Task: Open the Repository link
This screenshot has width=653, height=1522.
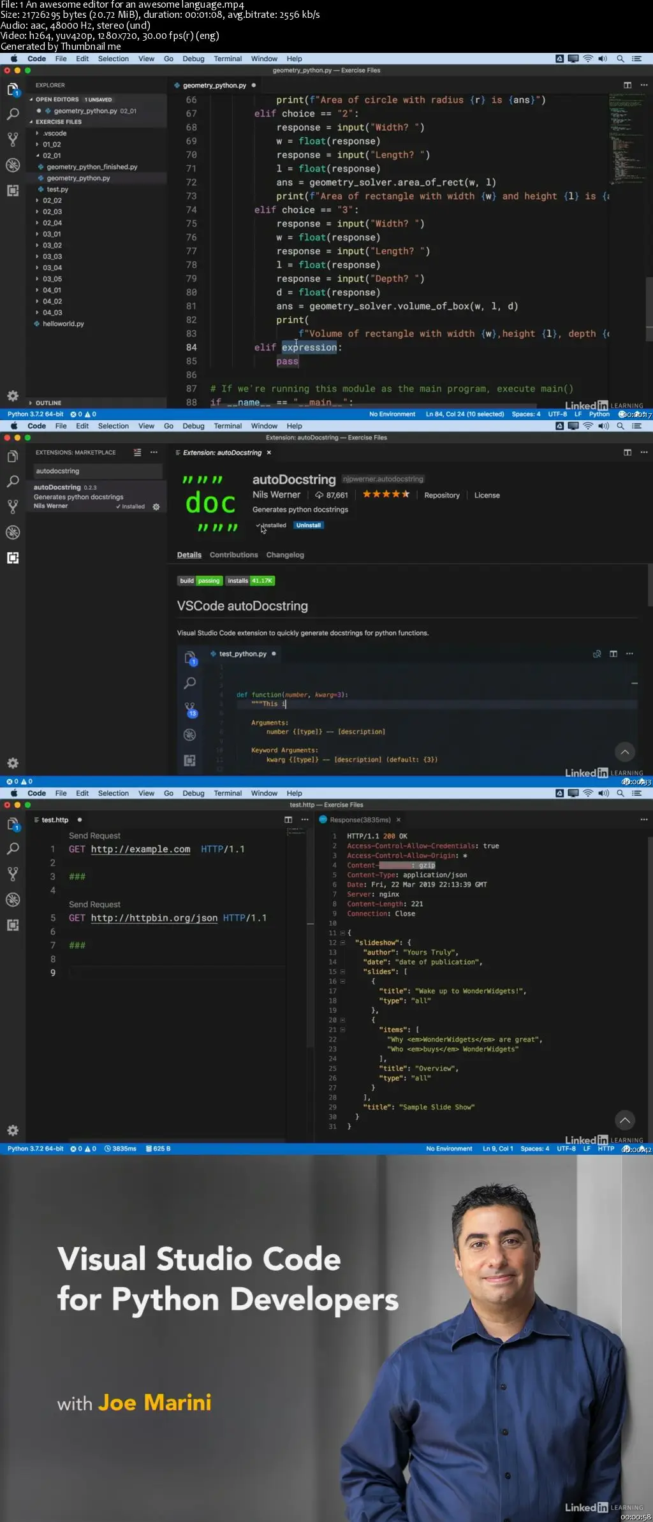Action: (x=442, y=495)
